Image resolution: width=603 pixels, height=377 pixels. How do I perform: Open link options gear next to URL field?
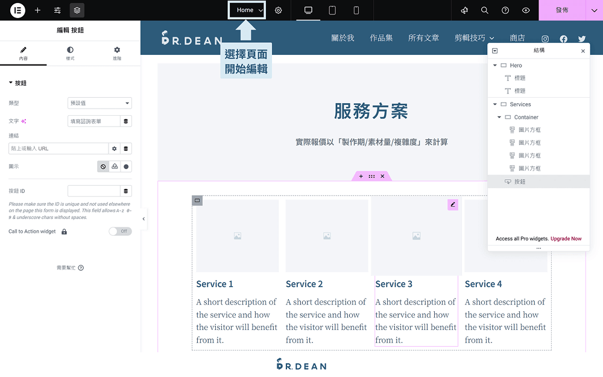113,148
